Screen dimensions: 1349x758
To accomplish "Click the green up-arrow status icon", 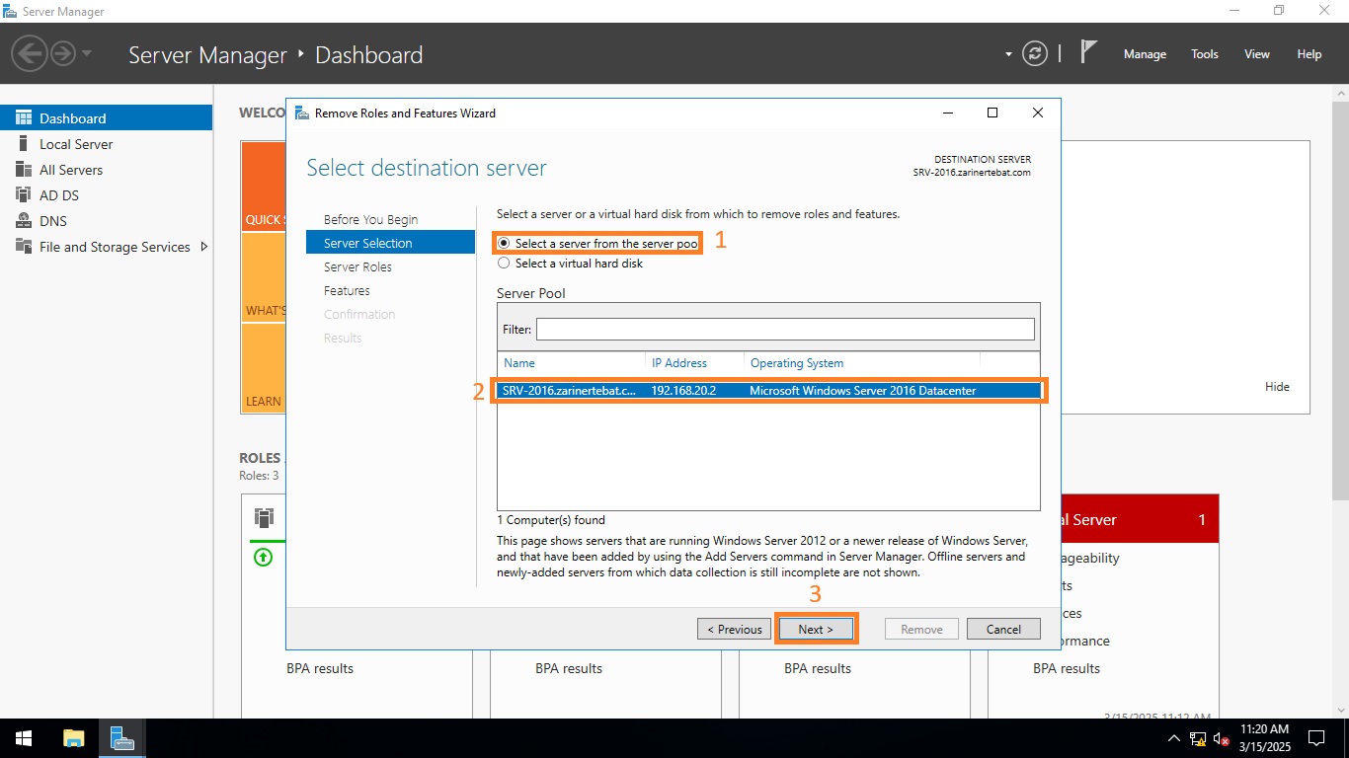I will pos(263,557).
